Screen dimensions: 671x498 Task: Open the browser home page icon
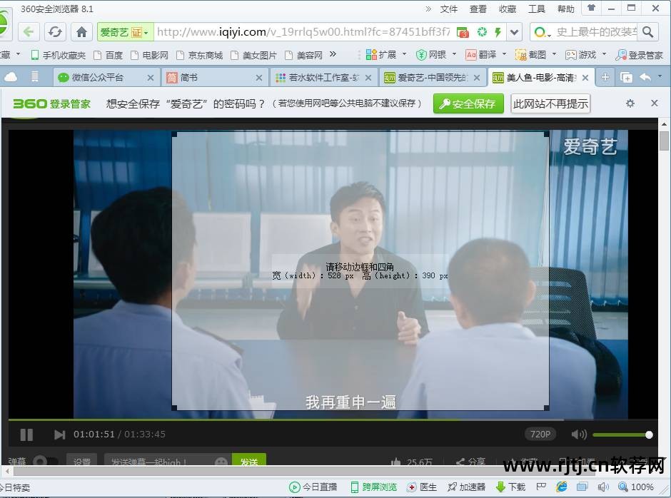point(81,31)
